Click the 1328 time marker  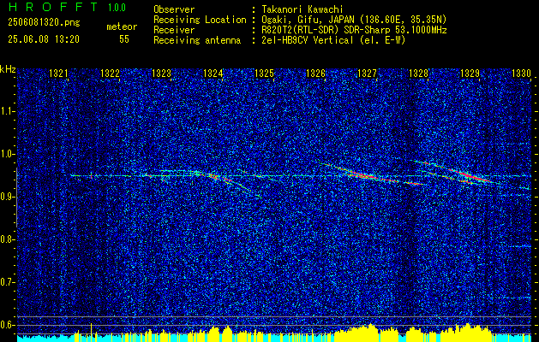point(418,74)
